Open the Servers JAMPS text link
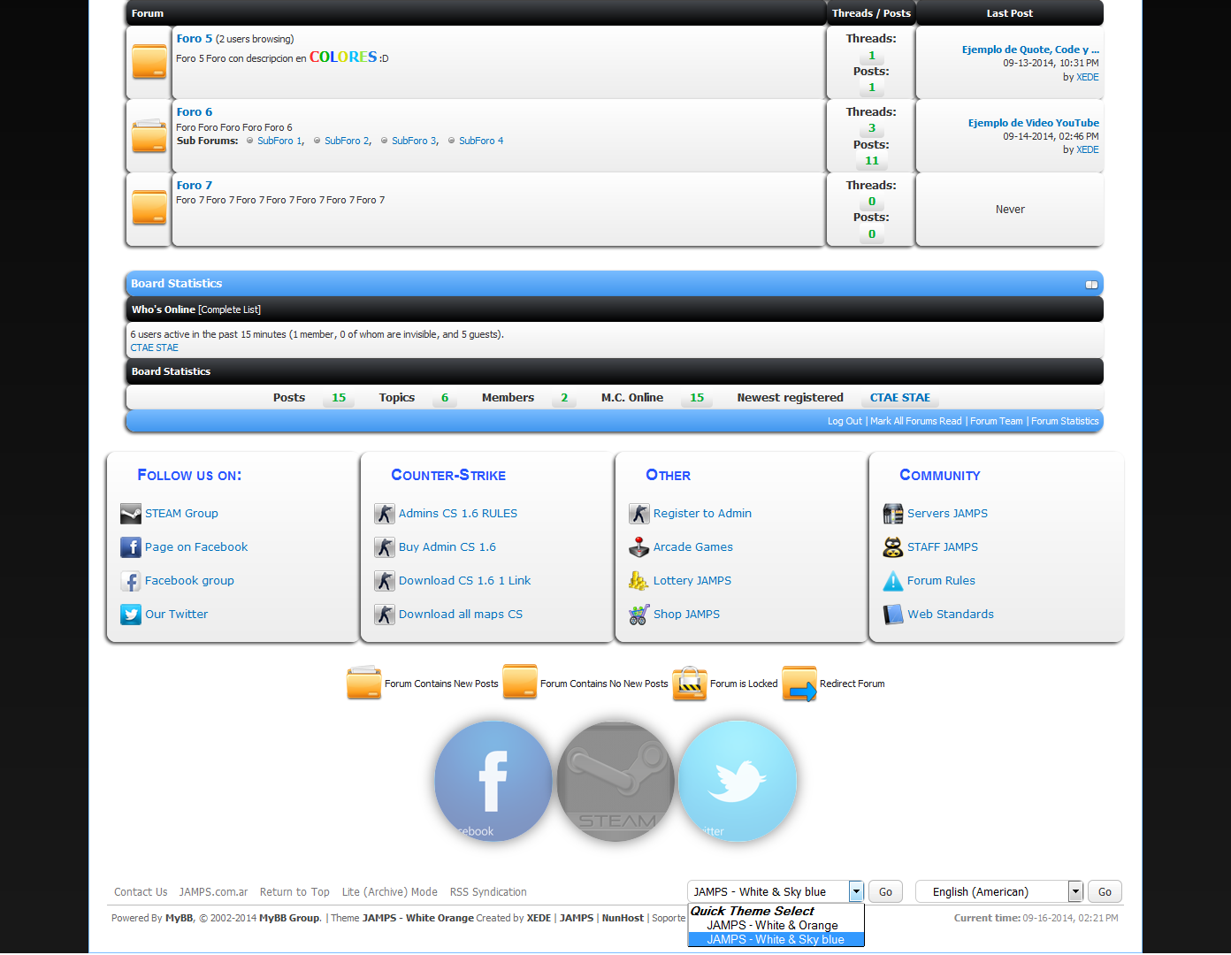The width and height of the screenshot is (1231, 955). [x=947, y=514]
